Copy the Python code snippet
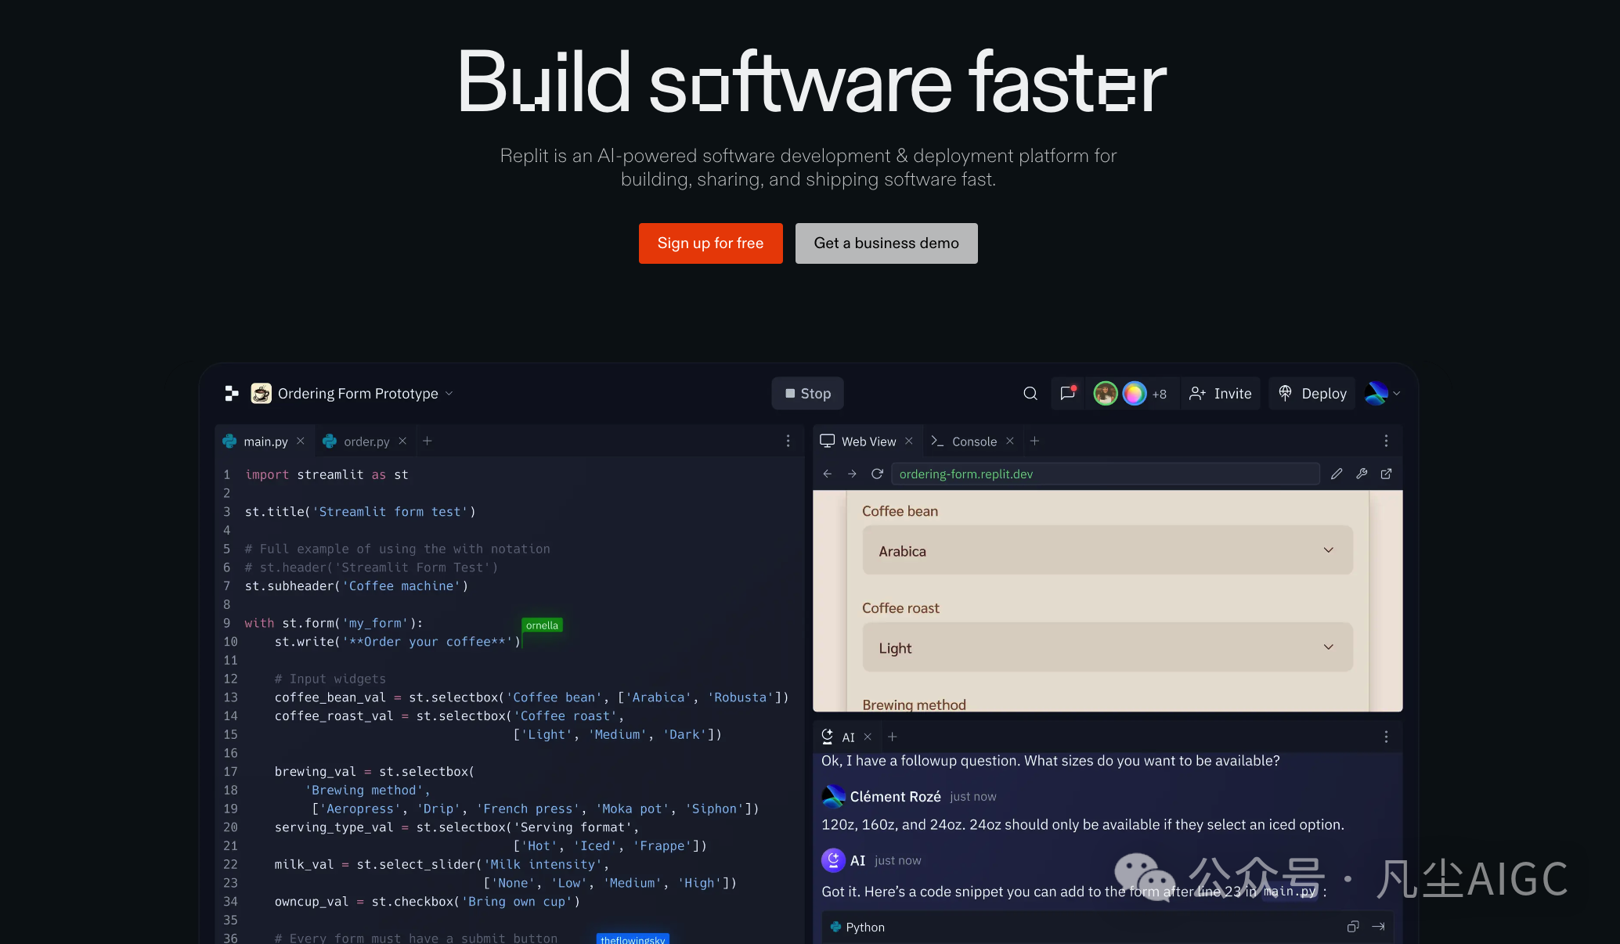 pyautogui.click(x=1352, y=927)
